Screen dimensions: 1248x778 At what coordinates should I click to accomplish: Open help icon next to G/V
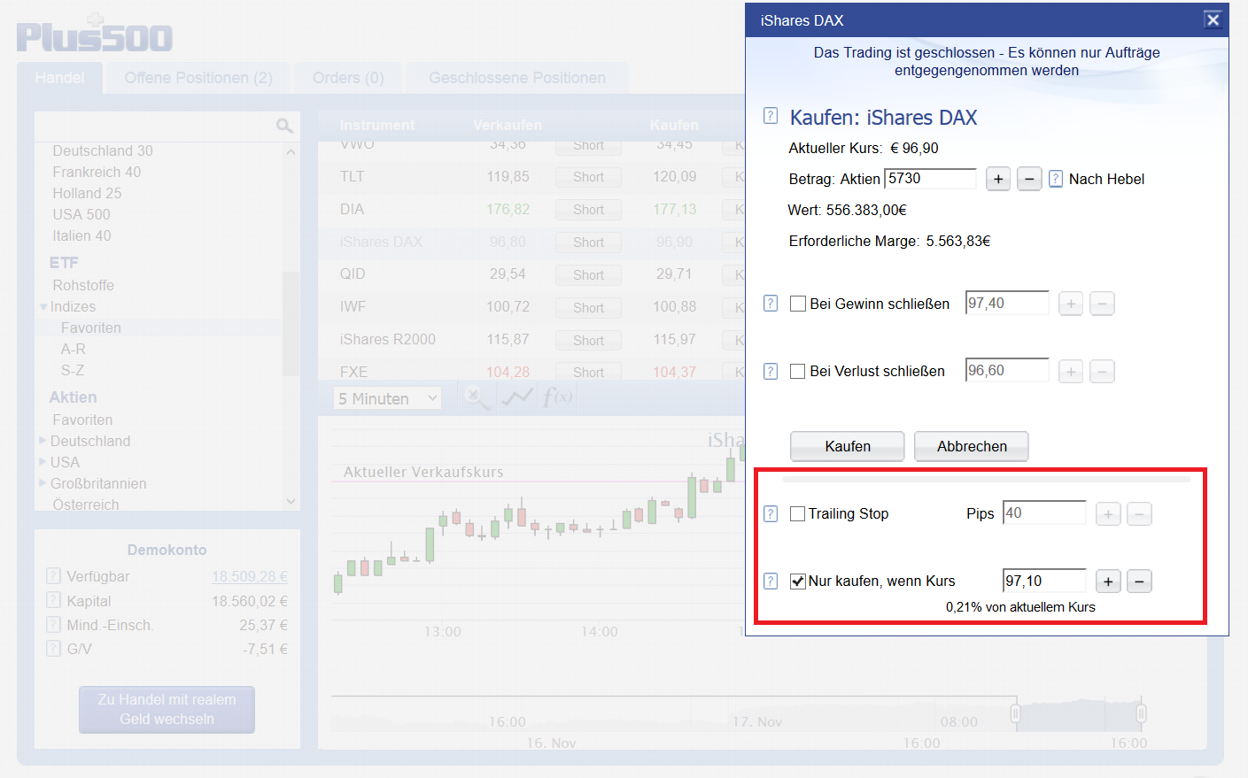pos(53,649)
